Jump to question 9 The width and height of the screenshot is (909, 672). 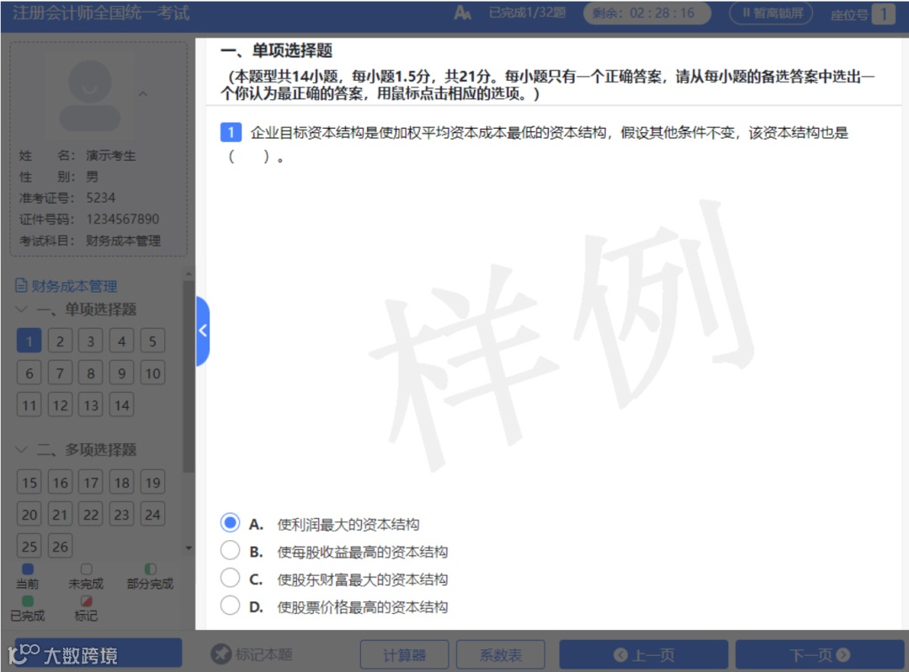pyautogui.click(x=122, y=373)
